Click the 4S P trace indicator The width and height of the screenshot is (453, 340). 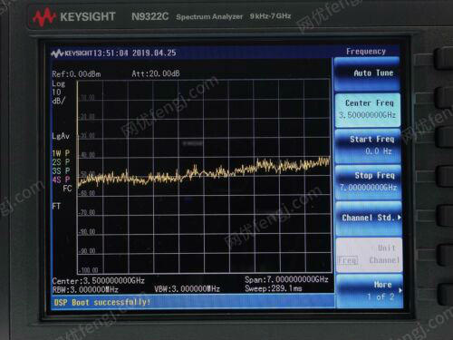[x=61, y=180]
